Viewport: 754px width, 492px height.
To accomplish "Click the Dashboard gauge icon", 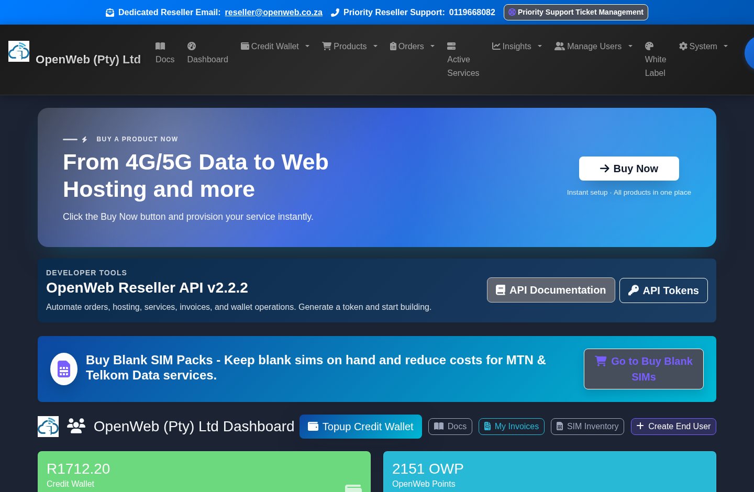I will coord(192,46).
